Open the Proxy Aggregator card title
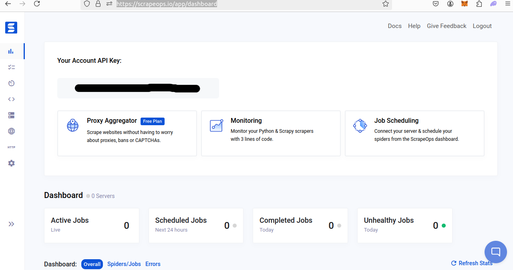Viewport: 513px width, 270px height. tap(112, 121)
